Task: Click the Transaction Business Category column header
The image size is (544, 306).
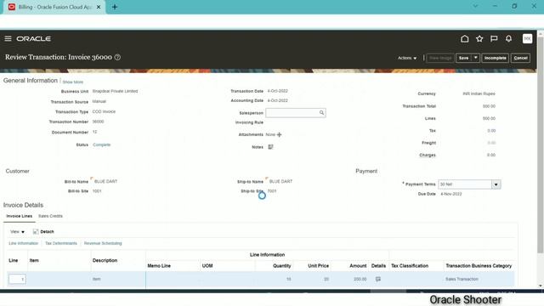Action: click(479, 266)
